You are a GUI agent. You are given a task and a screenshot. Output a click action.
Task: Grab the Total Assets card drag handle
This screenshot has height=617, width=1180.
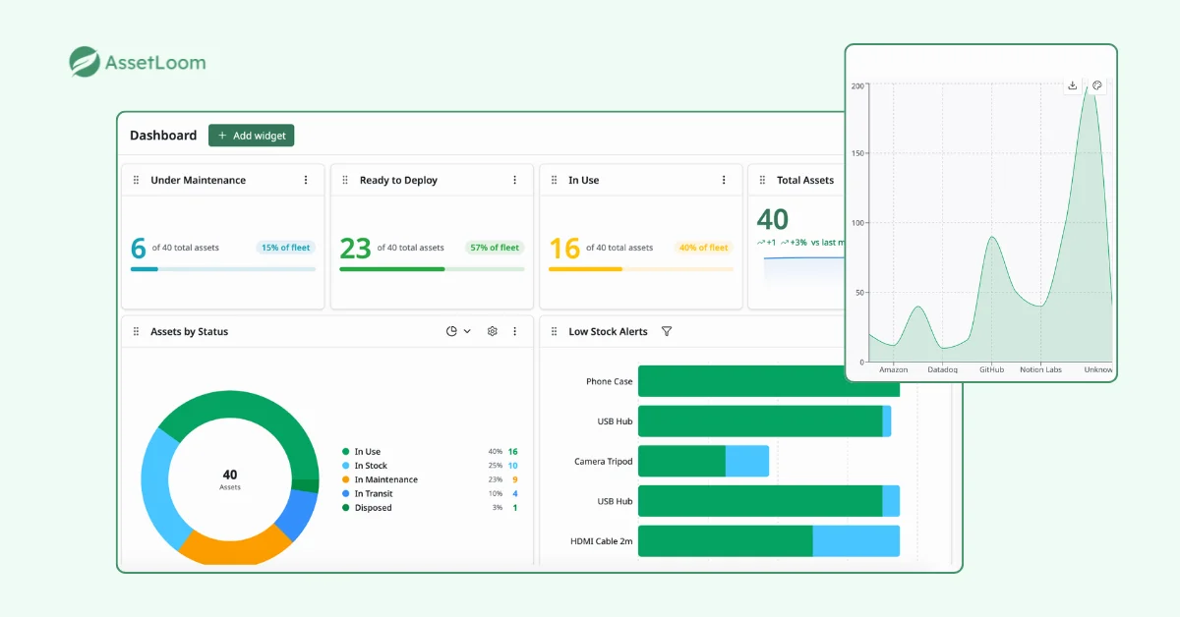click(x=763, y=180)
